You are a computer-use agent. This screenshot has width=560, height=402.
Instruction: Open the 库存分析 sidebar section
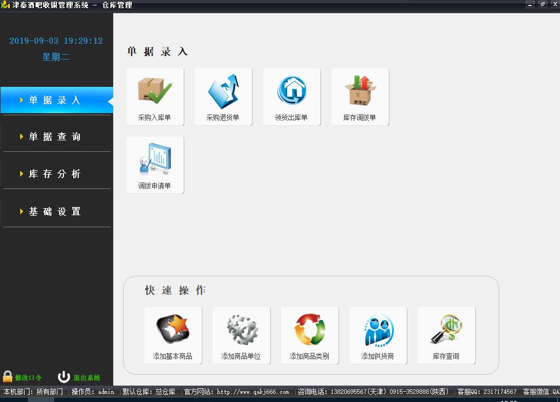coord(55,174)
